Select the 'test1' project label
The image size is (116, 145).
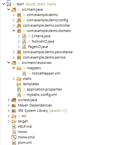coord(20,4)
